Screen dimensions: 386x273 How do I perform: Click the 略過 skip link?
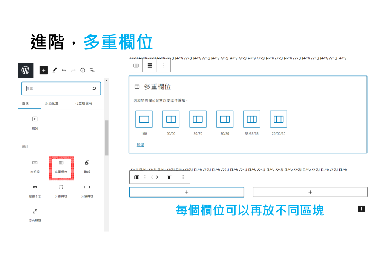click(140, 145)
